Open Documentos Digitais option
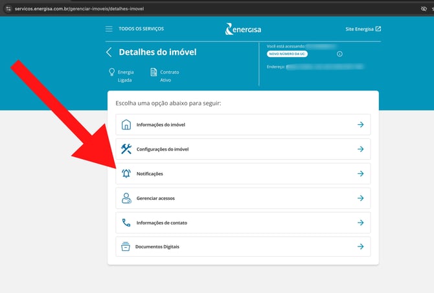Screen dimensions: 434x293 click(243, 246)
